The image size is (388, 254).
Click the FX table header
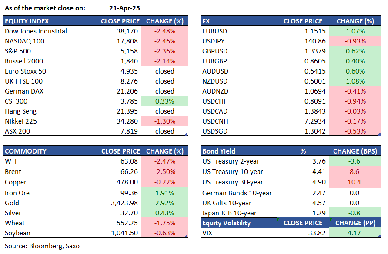point(207,21)
